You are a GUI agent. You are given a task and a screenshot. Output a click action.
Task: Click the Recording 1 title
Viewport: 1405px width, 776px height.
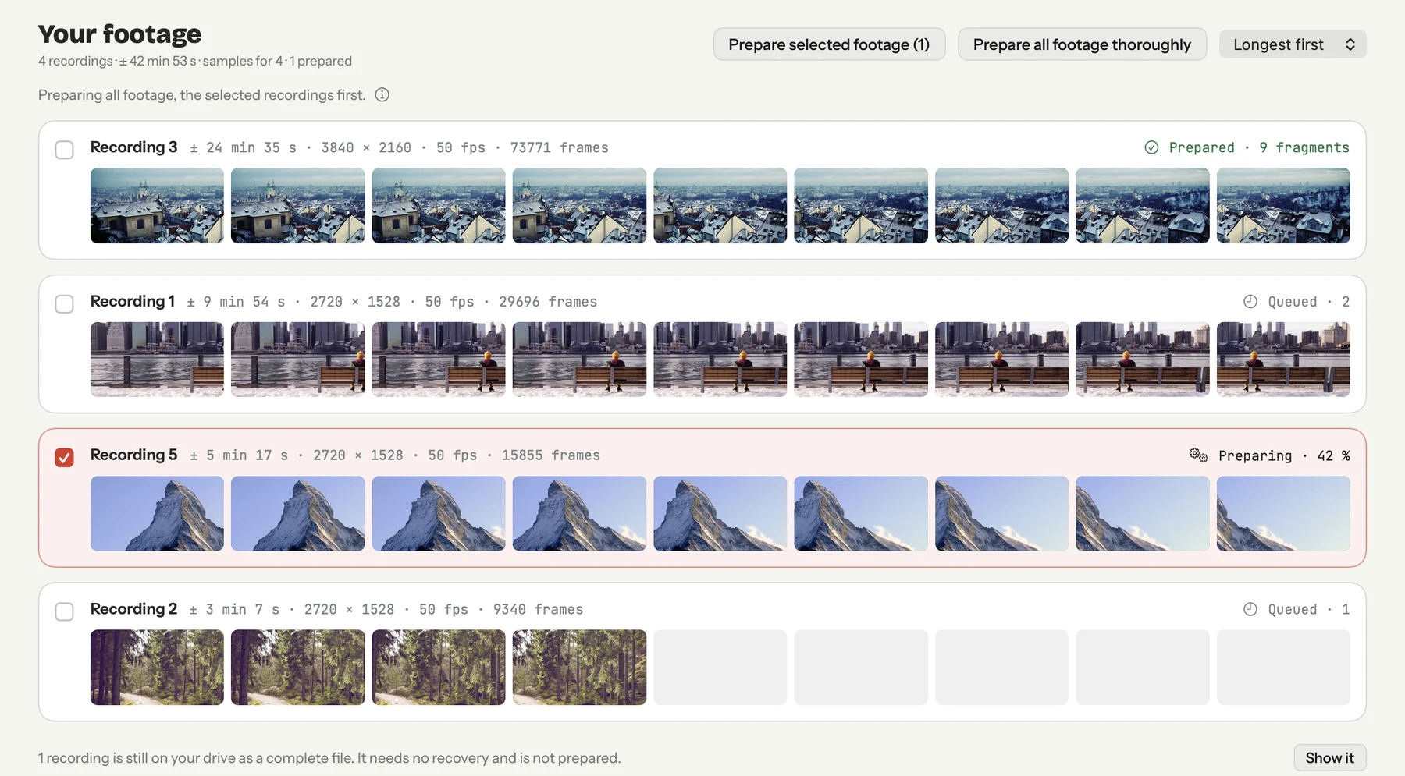click(x=132, y=301)
